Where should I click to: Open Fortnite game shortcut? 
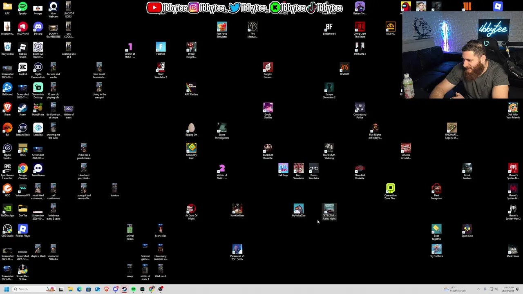(161, 49)
